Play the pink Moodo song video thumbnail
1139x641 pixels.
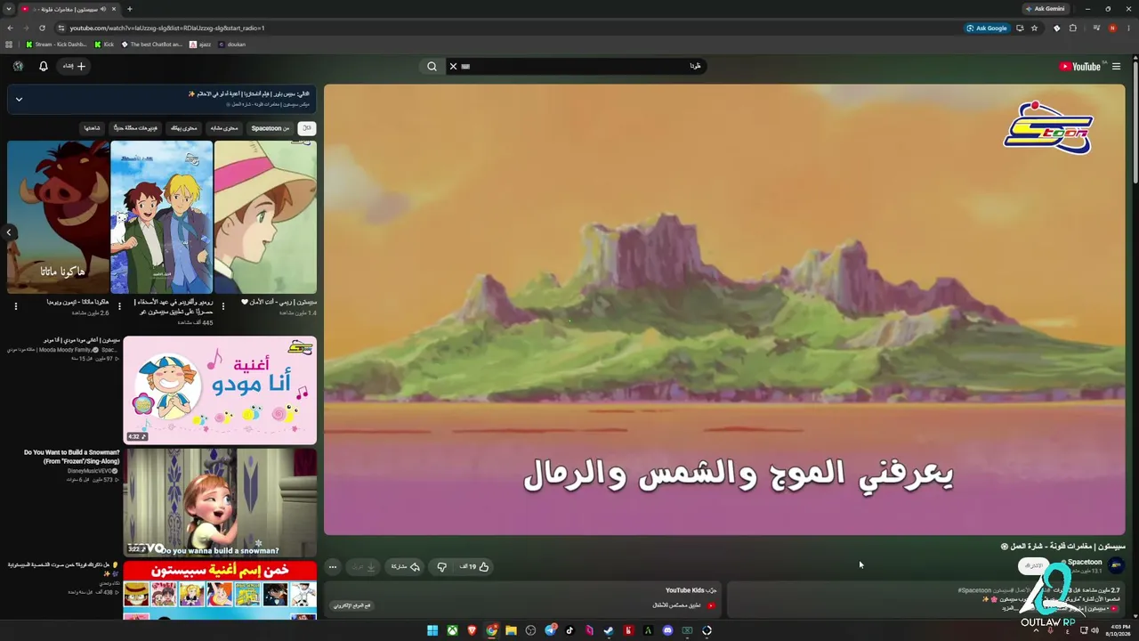220,390
